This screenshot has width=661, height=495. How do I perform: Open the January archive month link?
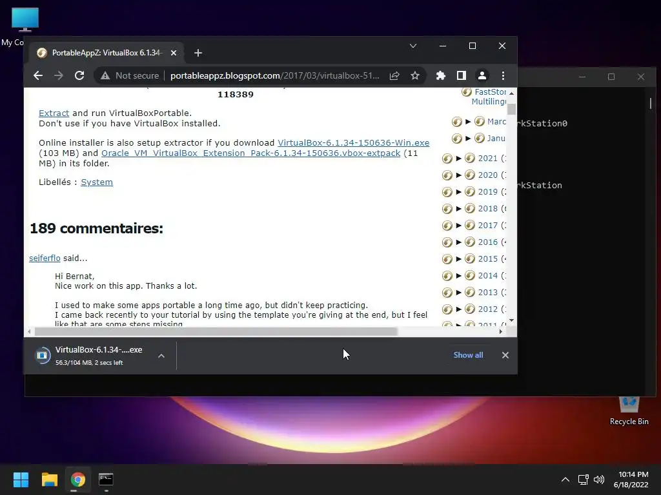tap(496, 139)
